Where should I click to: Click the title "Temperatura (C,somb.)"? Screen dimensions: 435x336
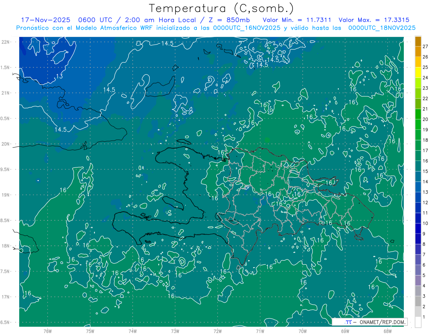point(221,8)
